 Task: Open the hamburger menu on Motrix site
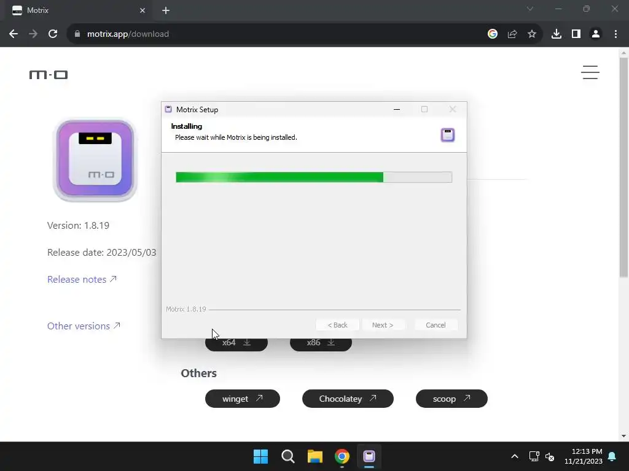(x=590, y=72)
